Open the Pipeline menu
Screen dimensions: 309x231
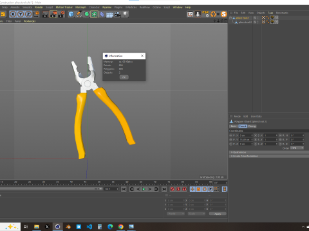tap(107, 7)
